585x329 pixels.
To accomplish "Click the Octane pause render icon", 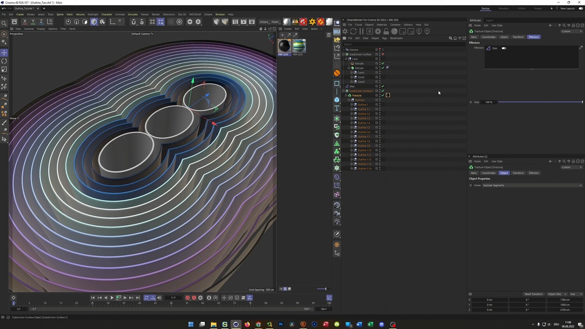I will [x=362, y=31].
